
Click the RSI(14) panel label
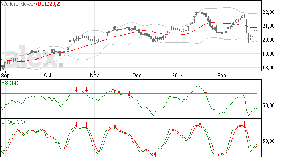click(10, 83)
